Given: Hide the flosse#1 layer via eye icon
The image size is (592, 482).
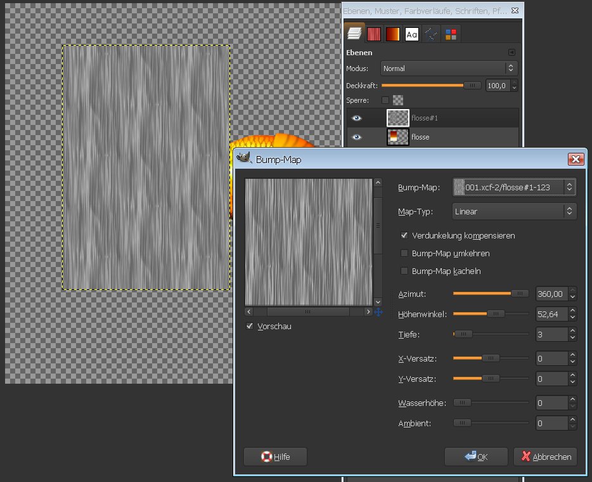Looking at the screenshot, I should click(356, 118).
